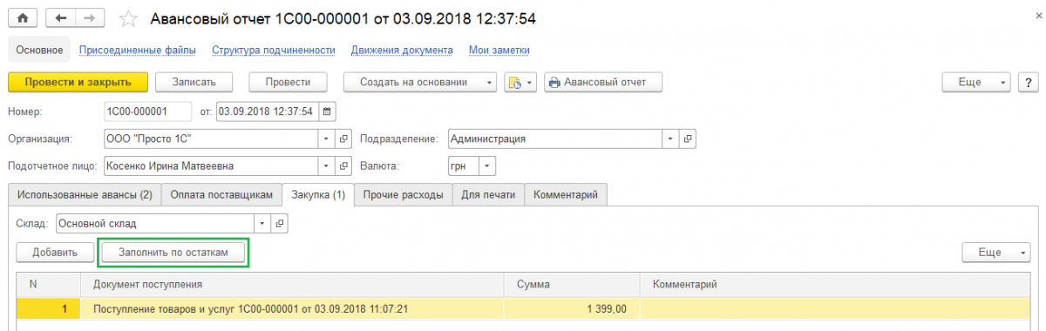Open the top Еще menu
The height and width of the screenshot is (331, 1046).
point(975,82)
